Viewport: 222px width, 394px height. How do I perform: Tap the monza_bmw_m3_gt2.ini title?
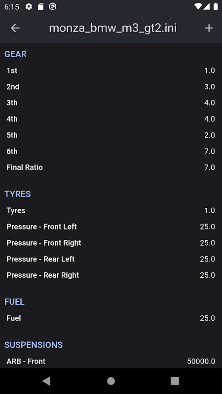click(113, 28)
